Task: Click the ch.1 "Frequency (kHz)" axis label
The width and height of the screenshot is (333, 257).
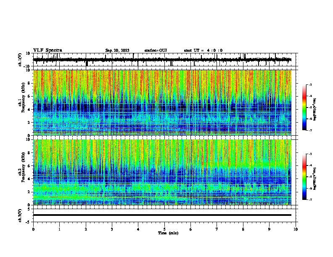Action: [23, 97]
